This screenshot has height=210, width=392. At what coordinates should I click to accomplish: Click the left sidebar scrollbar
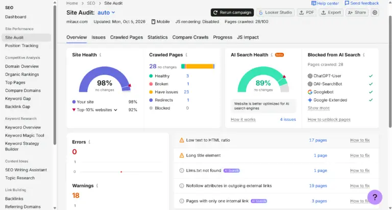coord(55,74)
